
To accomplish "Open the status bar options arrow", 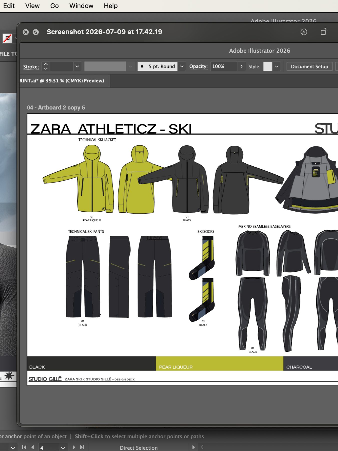I will [193, 447].
